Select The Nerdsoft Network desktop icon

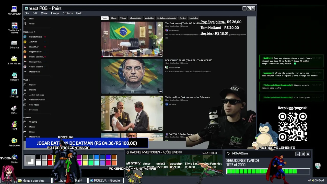(x=15, y=28)
